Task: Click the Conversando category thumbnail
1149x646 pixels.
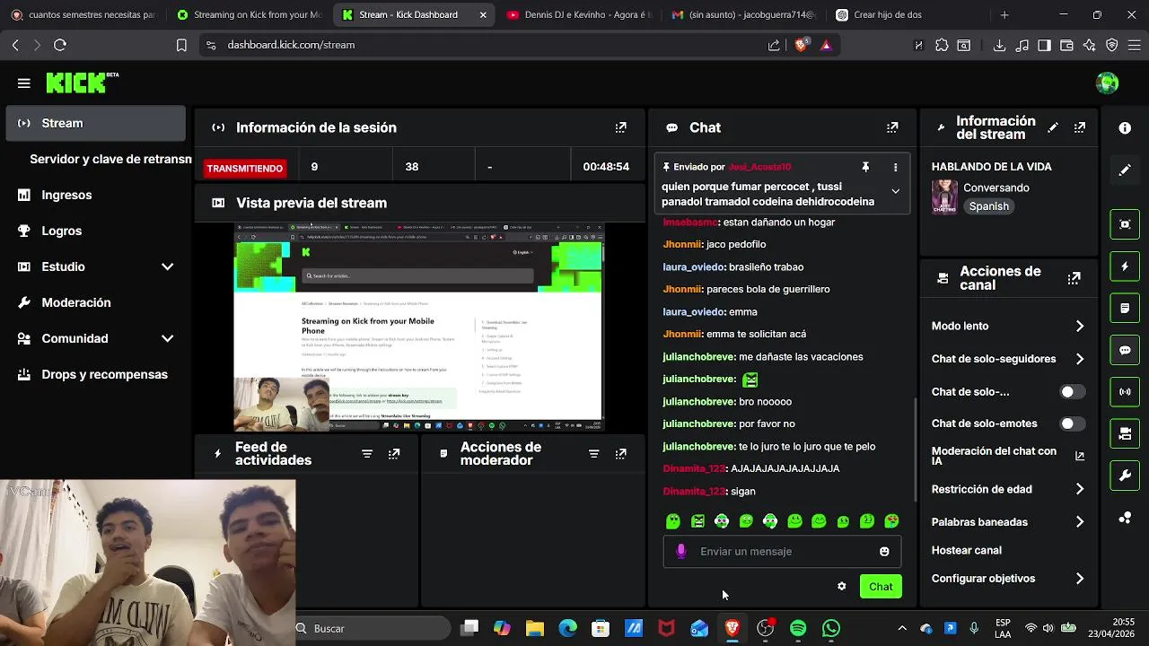Action: click(944, 196)
